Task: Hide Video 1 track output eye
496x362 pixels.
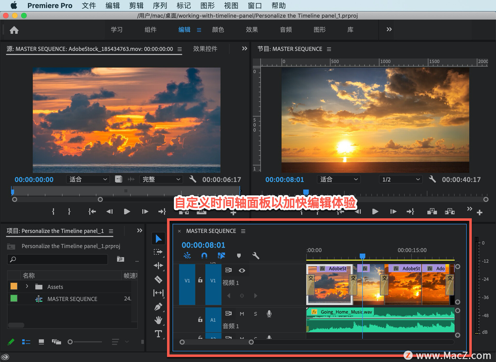Action: pyautogui.click(x=242, y=270)
